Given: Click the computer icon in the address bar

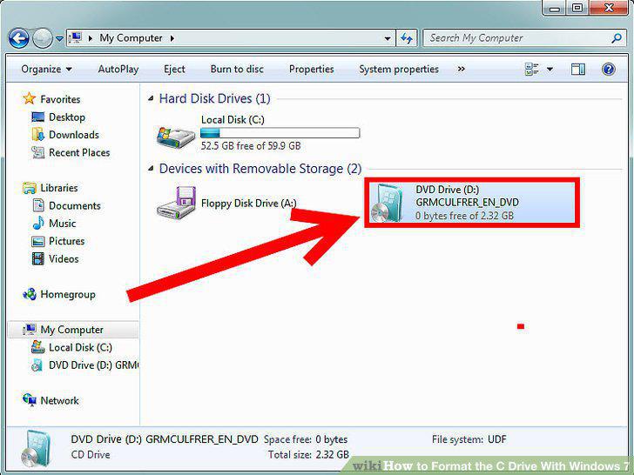Looking at the screenshot, I should pos(75,38).
